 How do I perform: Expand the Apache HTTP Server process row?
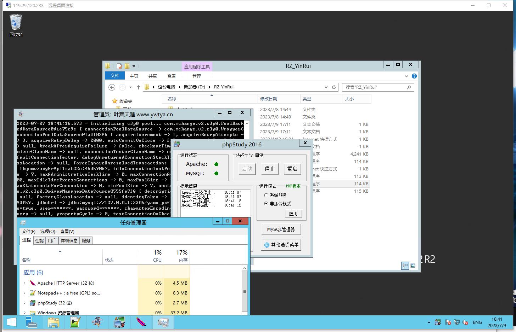coord(24,283)
